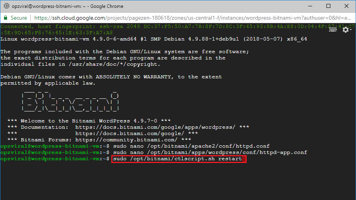Click the host fingerprint line

pyautogui.click(x=178, y=30)
